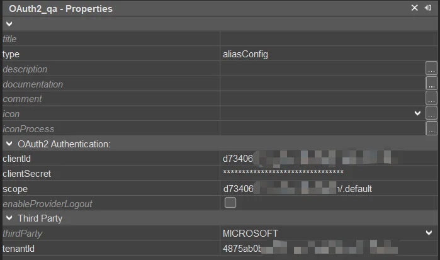
Task: Click the documentation value field
Action: [x=323, y=84]
